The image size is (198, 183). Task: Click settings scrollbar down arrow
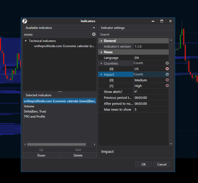pos(171,144)
